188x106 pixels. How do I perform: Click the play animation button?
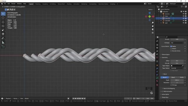(80, 99)
